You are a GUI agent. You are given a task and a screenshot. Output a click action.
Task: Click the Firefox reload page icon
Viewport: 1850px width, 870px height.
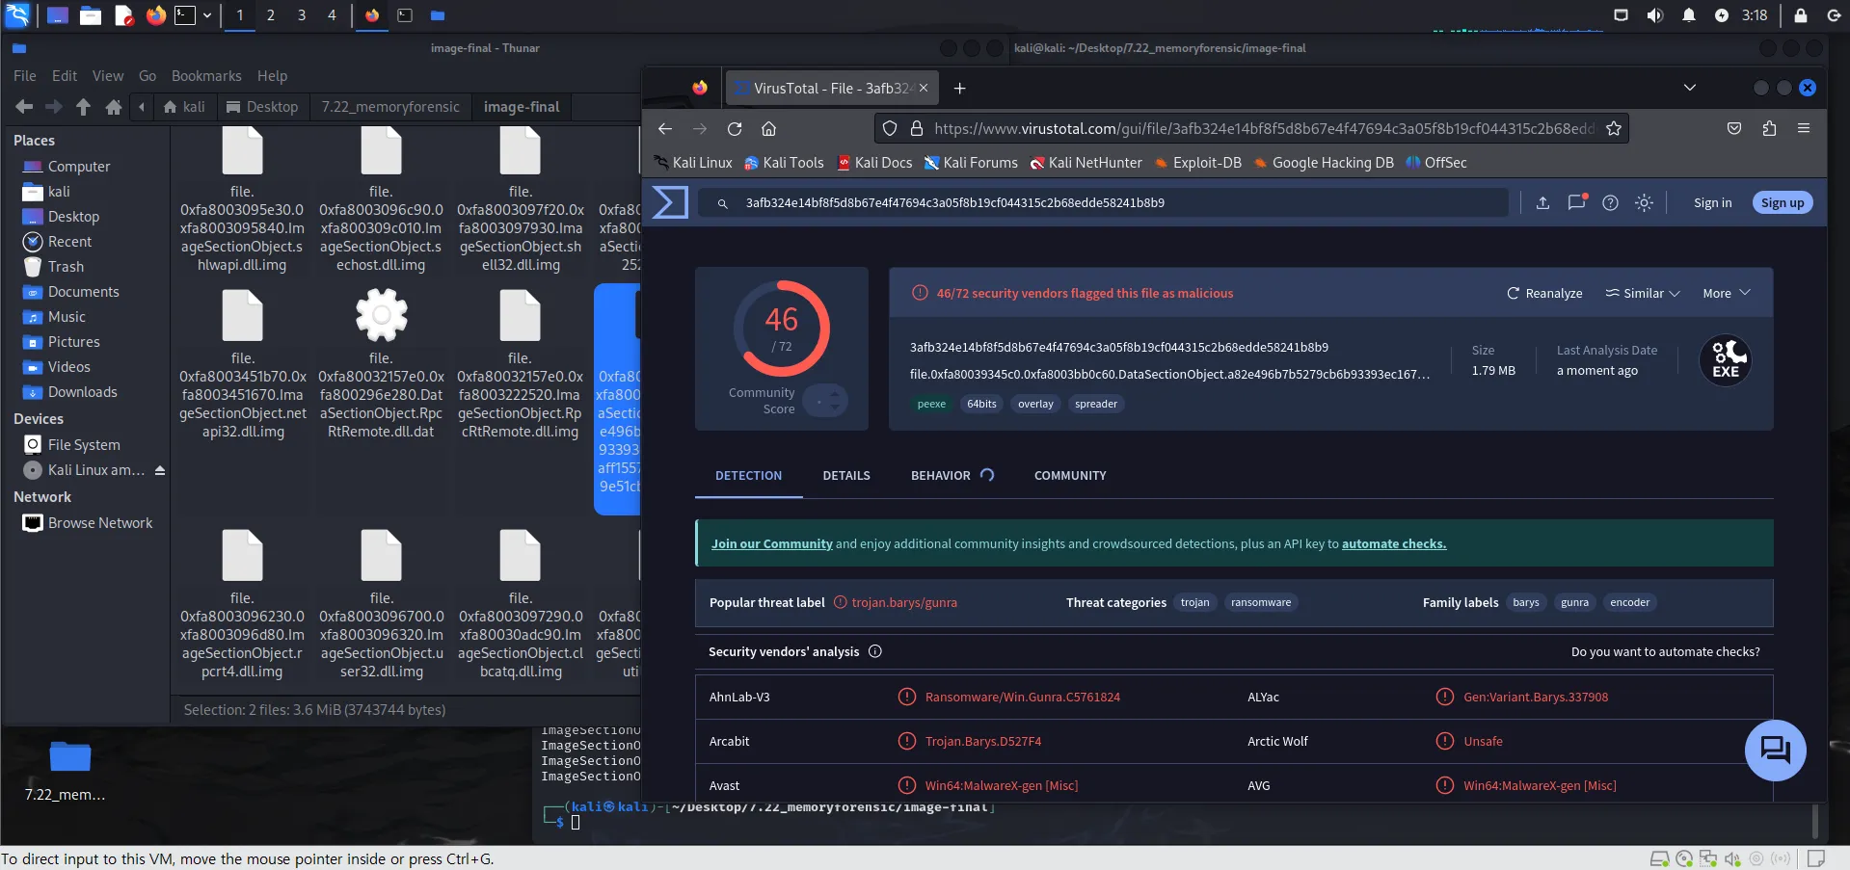(x=735, y=128)
